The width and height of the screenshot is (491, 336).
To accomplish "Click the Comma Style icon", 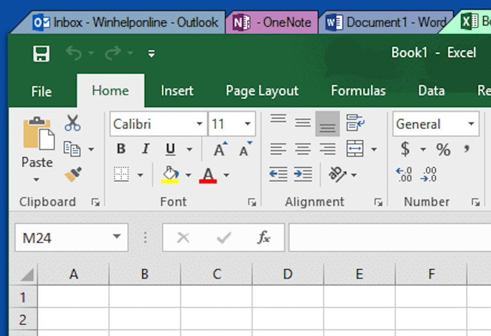I will click(x=466, y=148).
